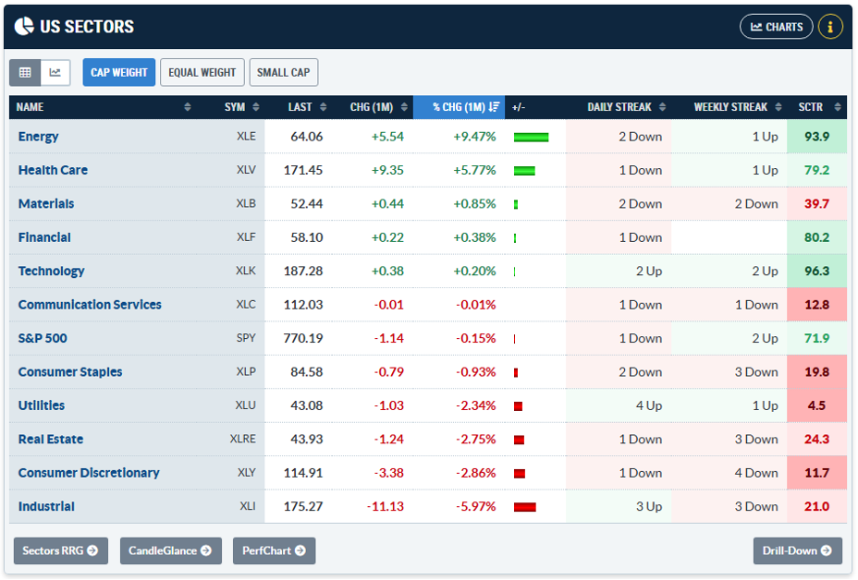This screenshot has width=858, height=580.
Task: Open the Financial sector link
Action: (x=44, y=237)
